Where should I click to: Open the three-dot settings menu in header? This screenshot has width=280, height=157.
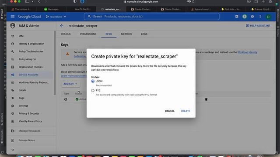(x=260, y=17)
